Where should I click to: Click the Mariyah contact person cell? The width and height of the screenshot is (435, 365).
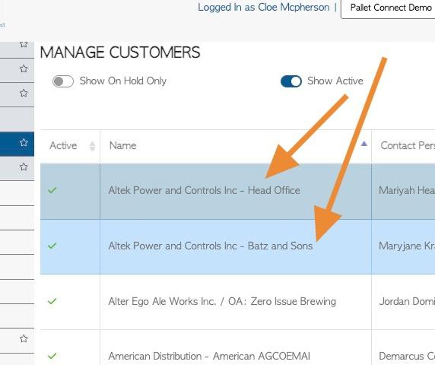tap(403, 192)
